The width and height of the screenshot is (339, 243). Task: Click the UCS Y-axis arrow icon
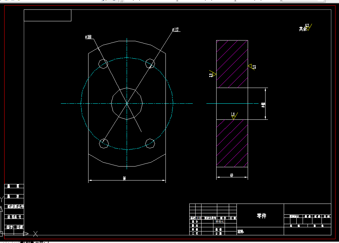[1, 209]
